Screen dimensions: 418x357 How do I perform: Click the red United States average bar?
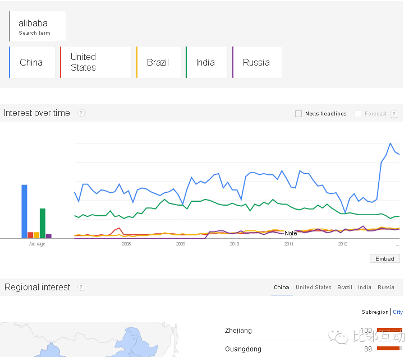30,235
